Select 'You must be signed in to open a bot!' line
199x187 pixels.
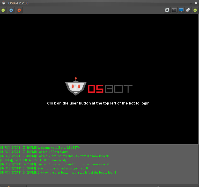tap(44, 168)
